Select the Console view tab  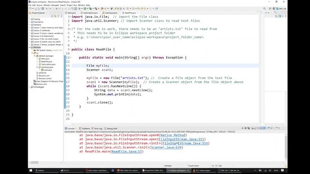pos(70,129)
